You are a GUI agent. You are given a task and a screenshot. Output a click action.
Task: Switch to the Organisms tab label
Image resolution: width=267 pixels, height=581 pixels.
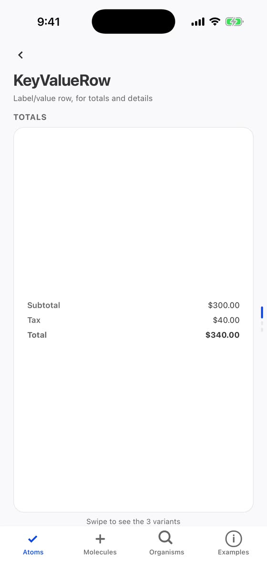[167, 552]
